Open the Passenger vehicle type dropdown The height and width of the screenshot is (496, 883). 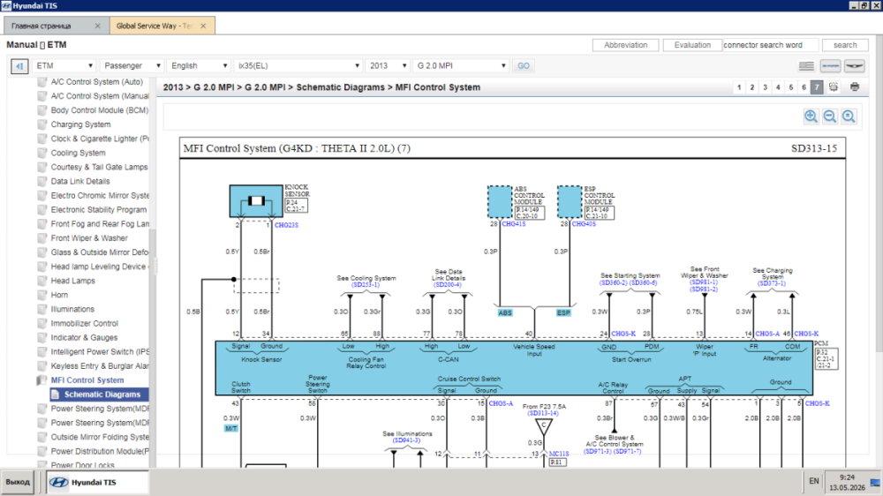(132, 66)
